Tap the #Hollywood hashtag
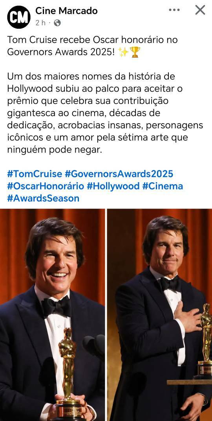This screenshot has width=212, height=421. point(113,186)
